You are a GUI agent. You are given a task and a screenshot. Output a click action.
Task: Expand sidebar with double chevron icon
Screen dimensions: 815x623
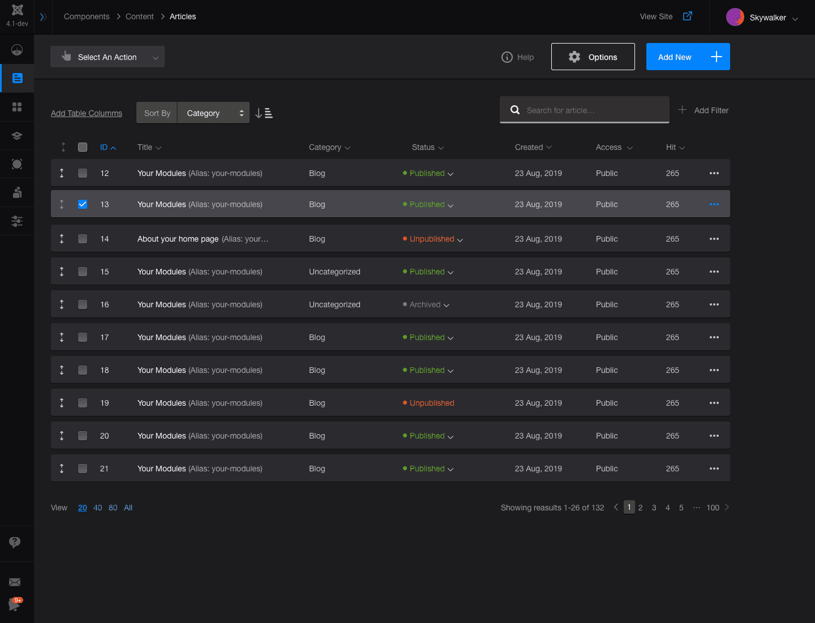pos(43,17)
